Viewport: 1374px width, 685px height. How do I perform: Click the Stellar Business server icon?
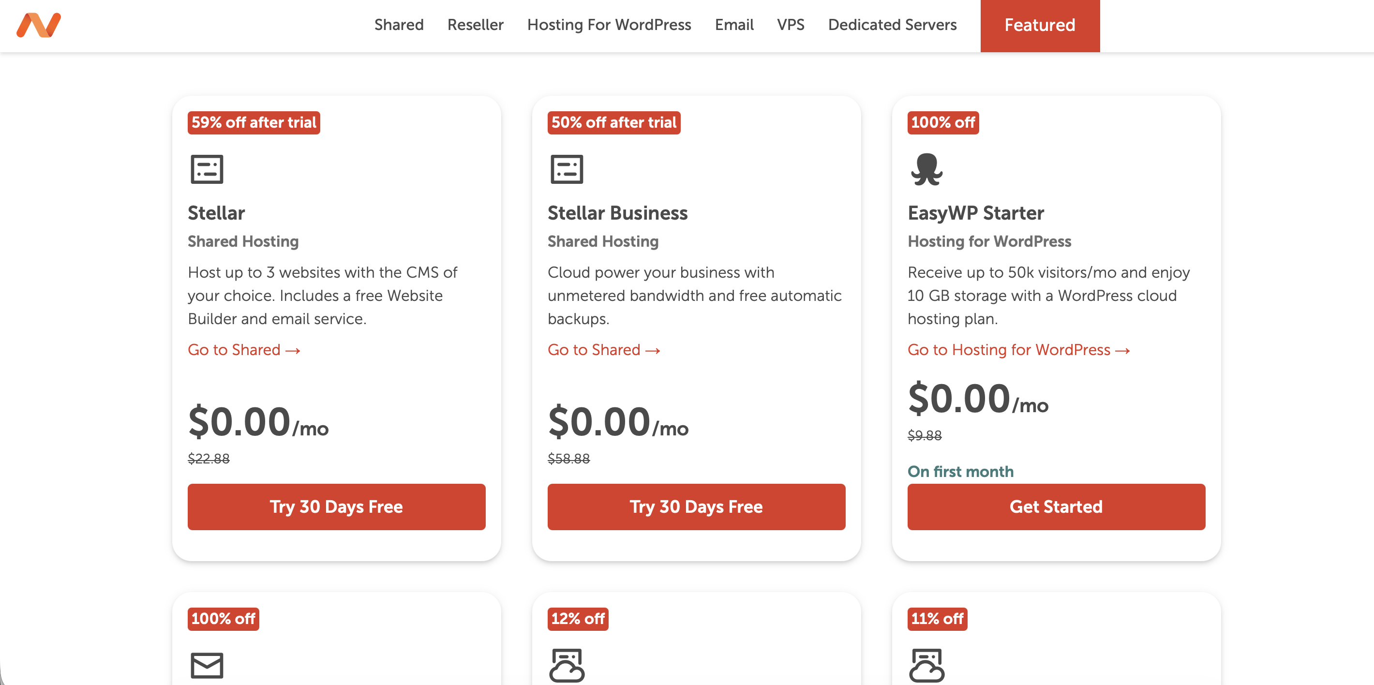(x=567, y=169)
